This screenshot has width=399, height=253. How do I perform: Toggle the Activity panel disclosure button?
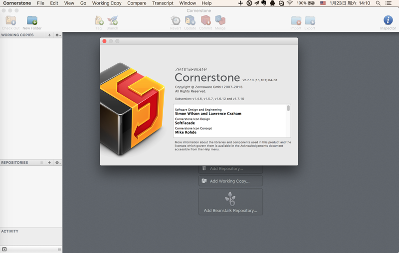(4, 249)
